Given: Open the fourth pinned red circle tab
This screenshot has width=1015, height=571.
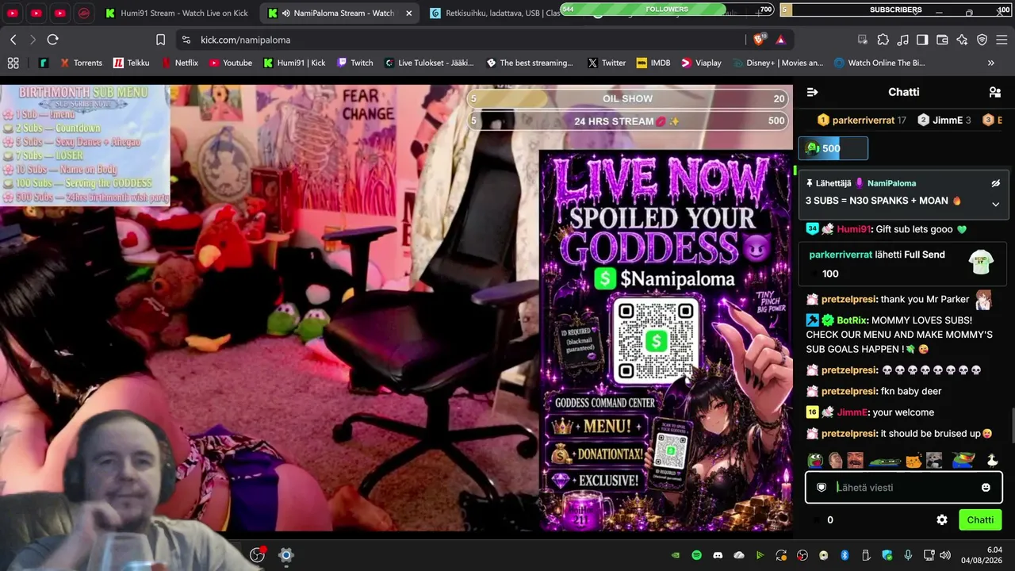Looking at the screenshot, I should (84, 13).
